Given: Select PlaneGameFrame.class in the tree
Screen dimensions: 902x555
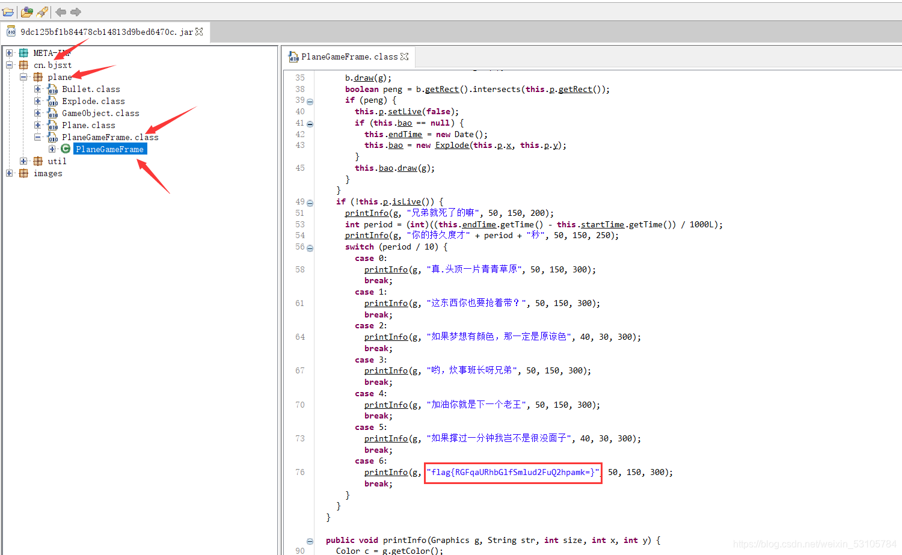Looking at the screenshot, I should [x=110, y=137].
